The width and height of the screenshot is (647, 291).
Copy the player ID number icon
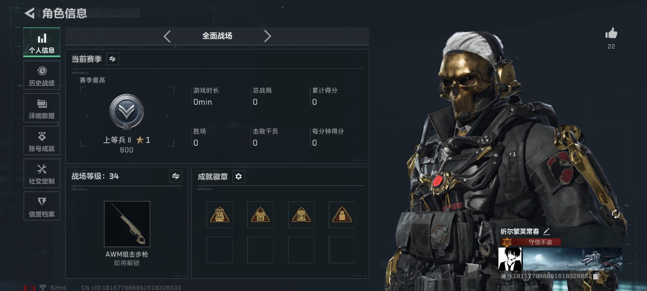(596, 276)
